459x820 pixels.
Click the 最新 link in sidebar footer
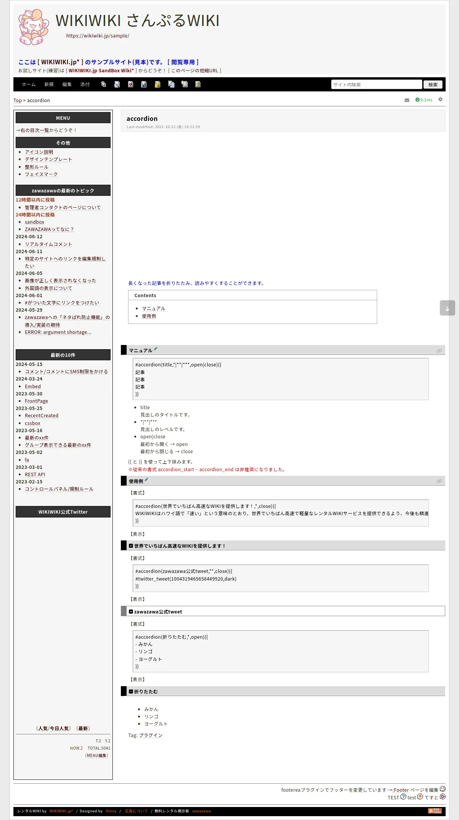83,729
